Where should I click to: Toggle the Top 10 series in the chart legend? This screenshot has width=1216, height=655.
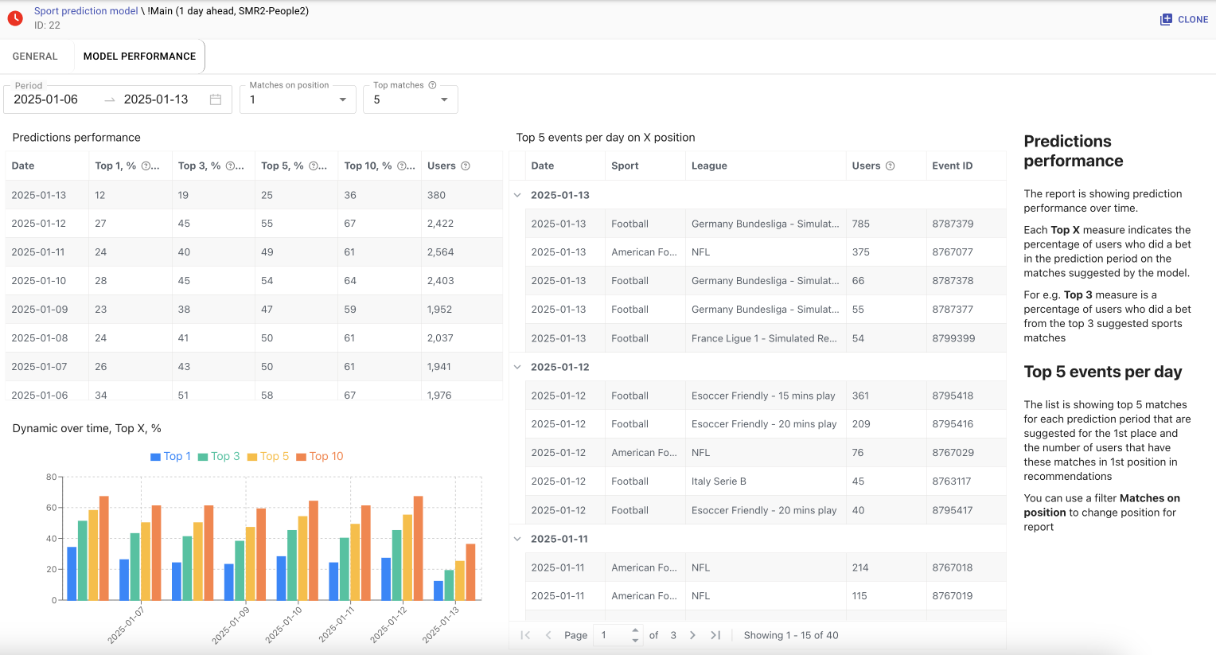pos(320,457)
